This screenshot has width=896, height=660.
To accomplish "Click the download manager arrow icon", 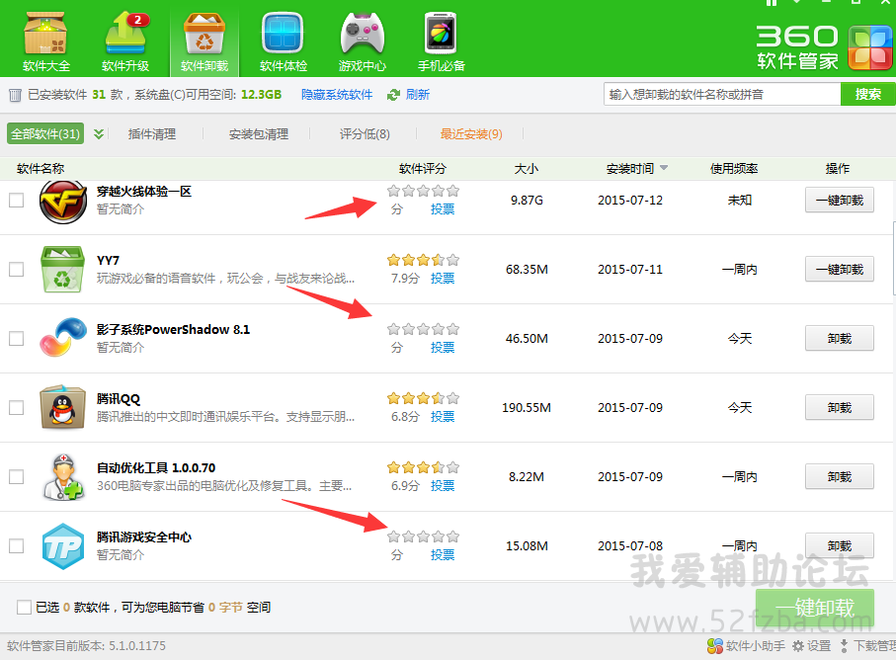I will (x=844, y=646).
